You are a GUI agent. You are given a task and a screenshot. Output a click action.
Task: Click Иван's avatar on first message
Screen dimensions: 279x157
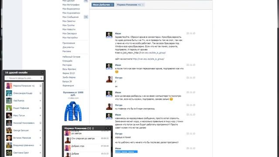tap(109, 35)
